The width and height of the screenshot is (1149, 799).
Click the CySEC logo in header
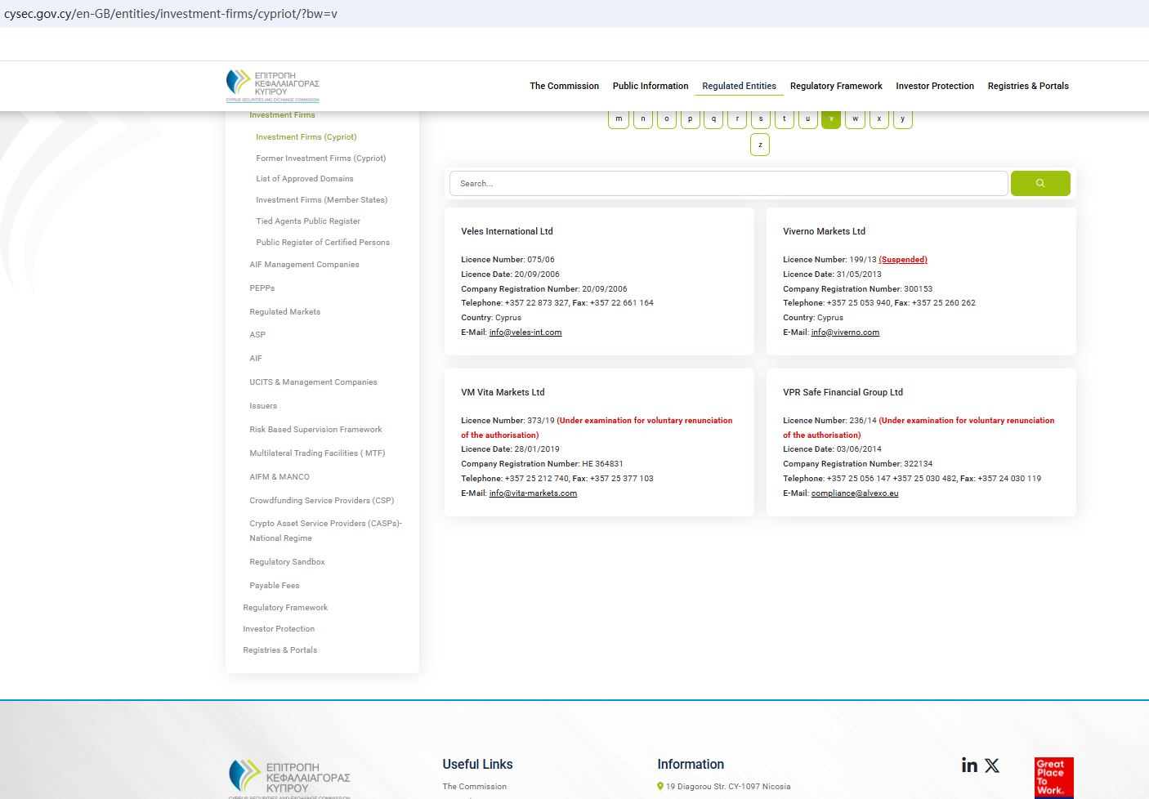(x=272, y=86)
